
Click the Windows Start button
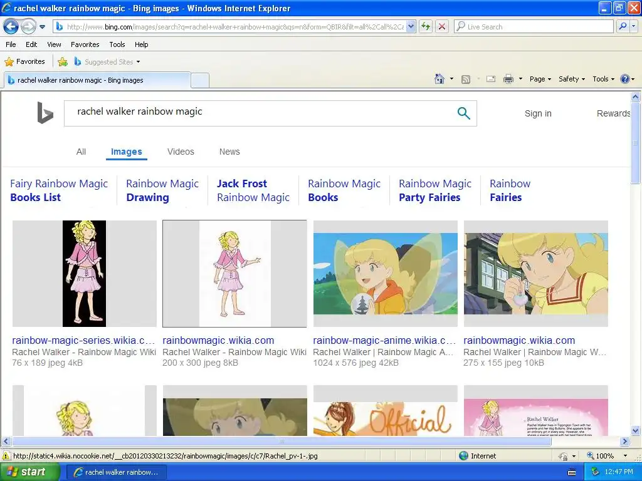click(29, 472)
